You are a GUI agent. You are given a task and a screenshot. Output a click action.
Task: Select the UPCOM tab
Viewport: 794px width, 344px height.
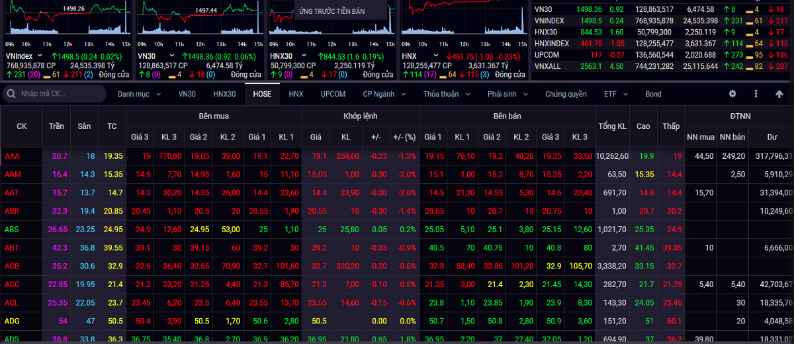(x=333, y=94)
